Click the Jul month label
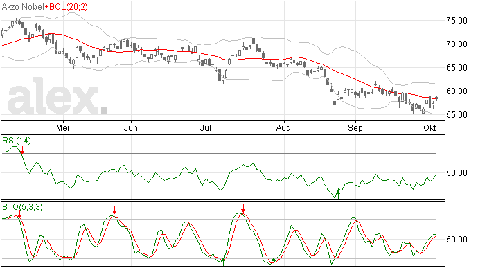The image size is (478, 268). [206, 127]
